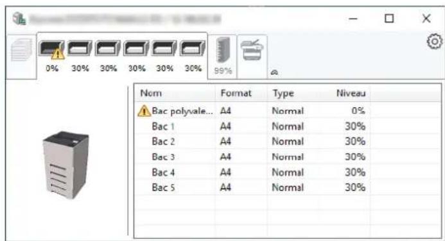Sort by the Niveau column header
Image resolution: width=445 pixels, height=241 pixels.
tap(344, 93)
